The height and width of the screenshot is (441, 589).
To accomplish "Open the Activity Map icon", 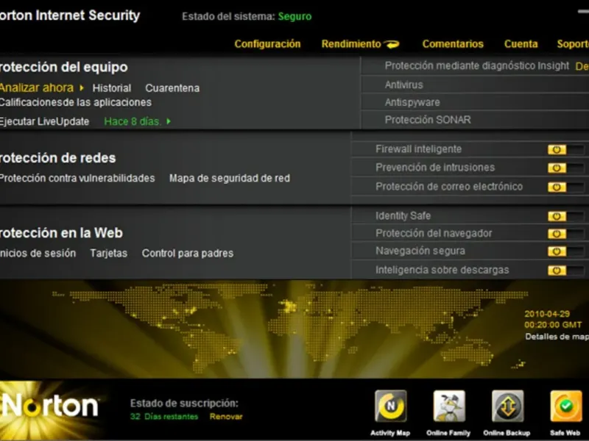I will coord(391,406).
